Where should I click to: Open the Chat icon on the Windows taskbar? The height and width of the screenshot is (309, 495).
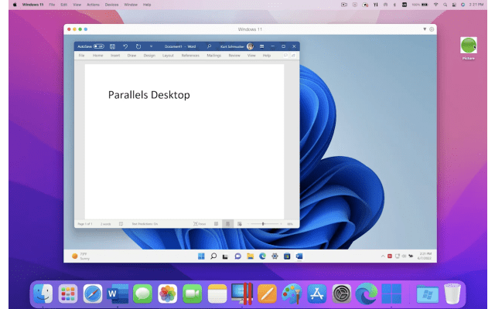tap(237, 256)
